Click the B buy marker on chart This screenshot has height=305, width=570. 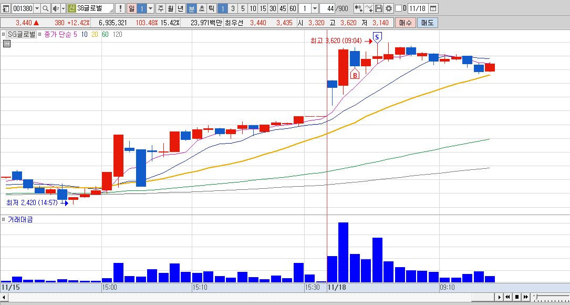[x=355, y=74]
